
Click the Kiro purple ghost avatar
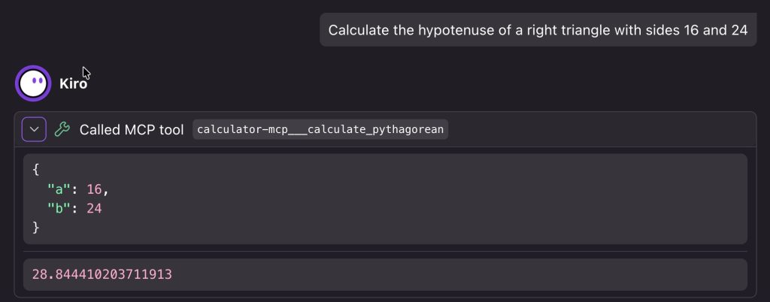tap(34, 83)
